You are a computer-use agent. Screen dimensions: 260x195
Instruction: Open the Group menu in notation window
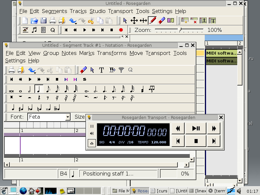pyautogui.click(x=51, y=53)
